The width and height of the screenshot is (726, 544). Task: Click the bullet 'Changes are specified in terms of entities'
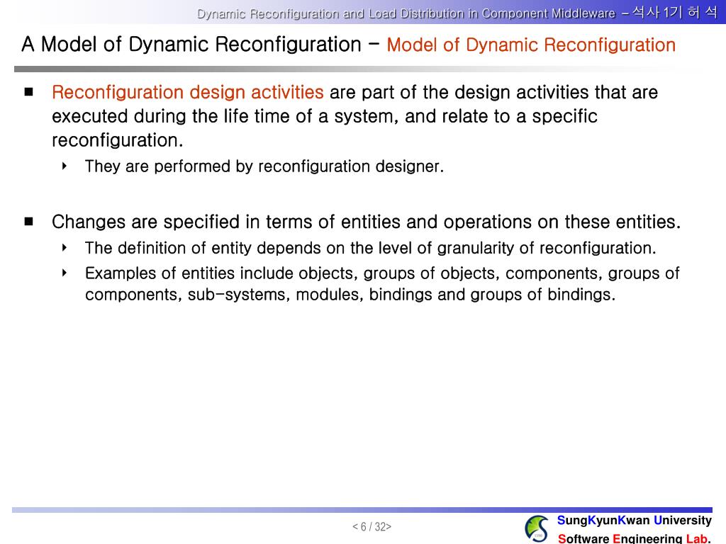(x=367, y=222)
